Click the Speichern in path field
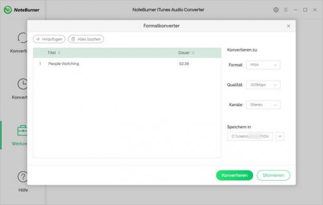 250,136
